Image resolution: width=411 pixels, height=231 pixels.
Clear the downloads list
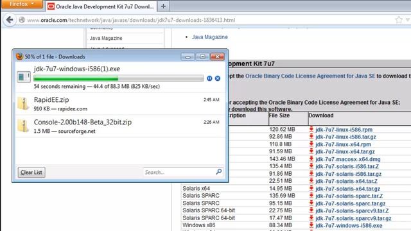coord(31,172)
